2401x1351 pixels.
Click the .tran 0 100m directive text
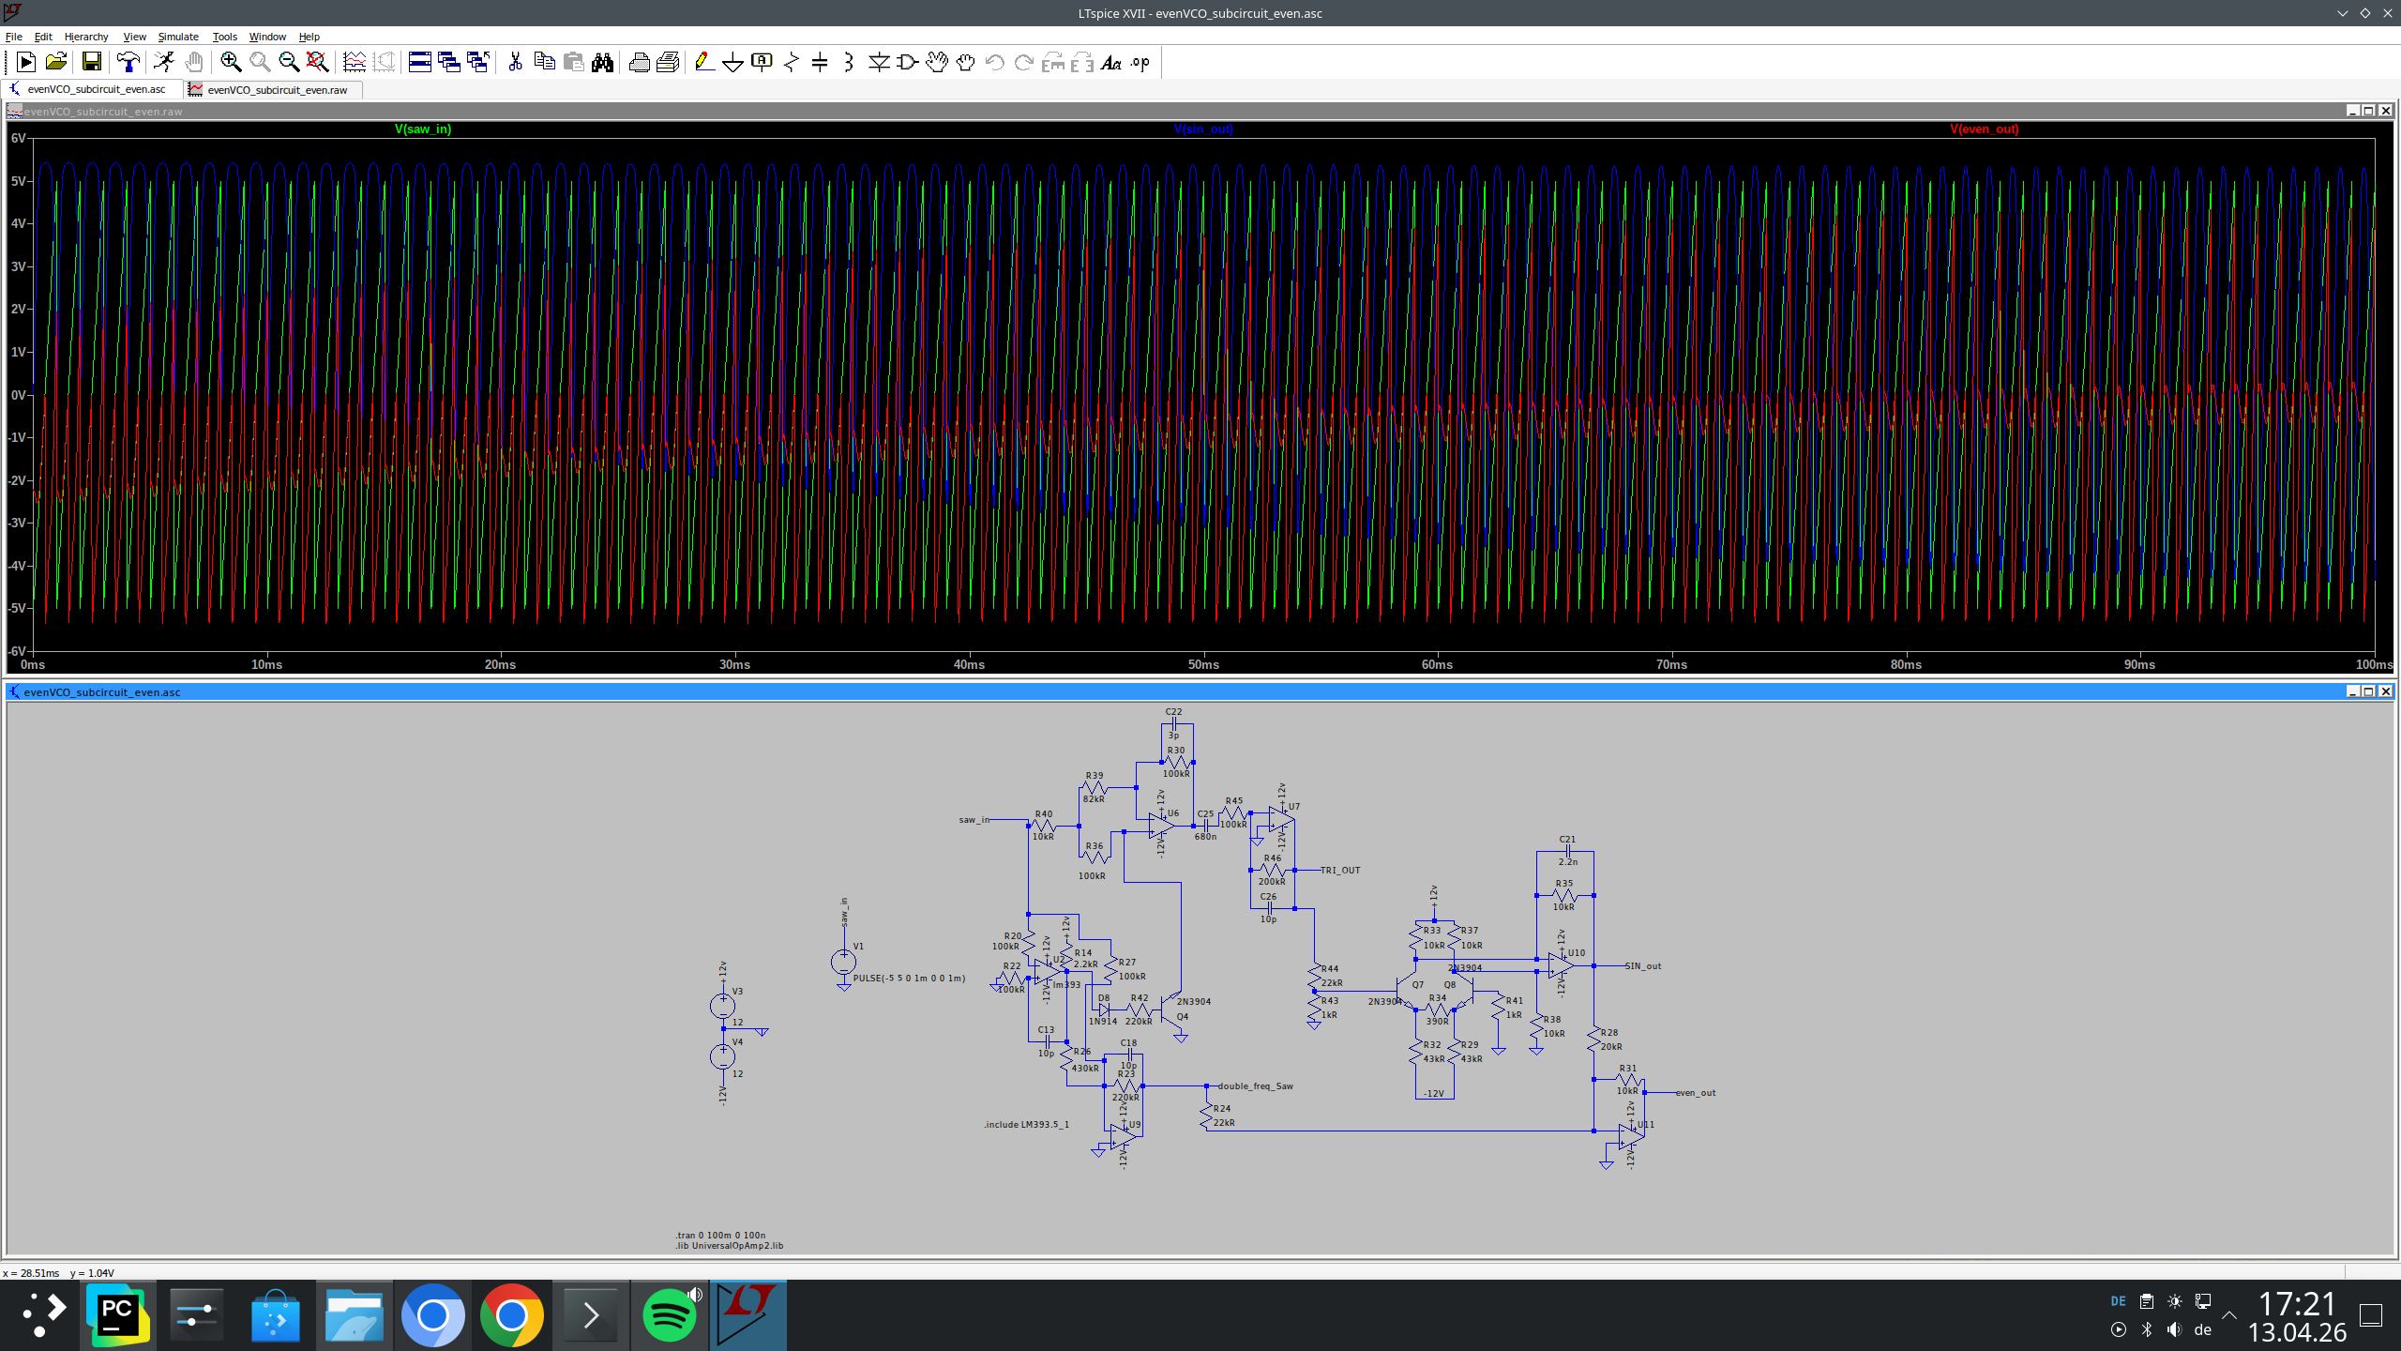(x=719, y=1236)
